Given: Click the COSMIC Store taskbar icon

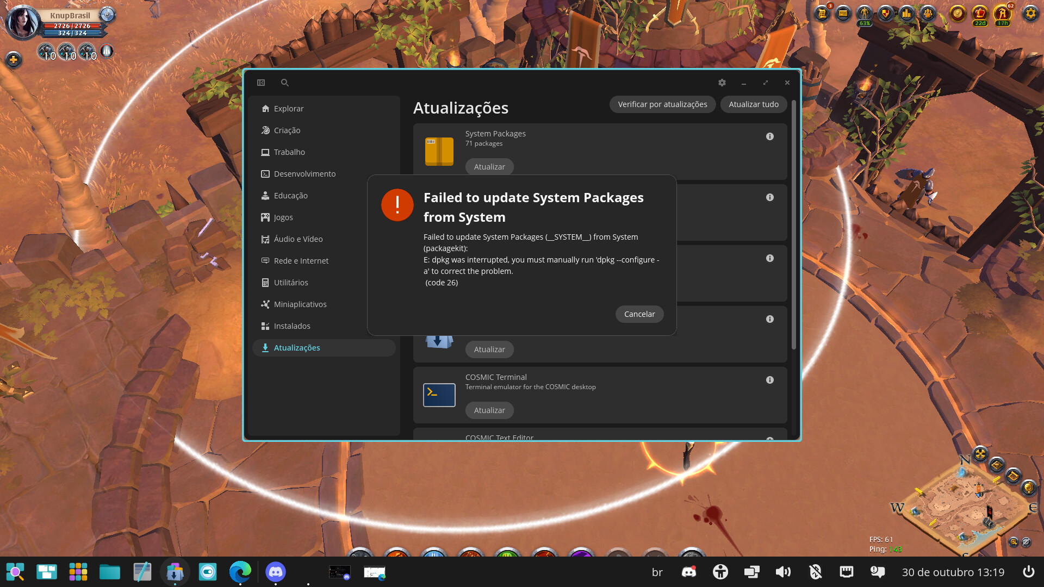Looking at the screenshot, I should click(x=175, y=572).
